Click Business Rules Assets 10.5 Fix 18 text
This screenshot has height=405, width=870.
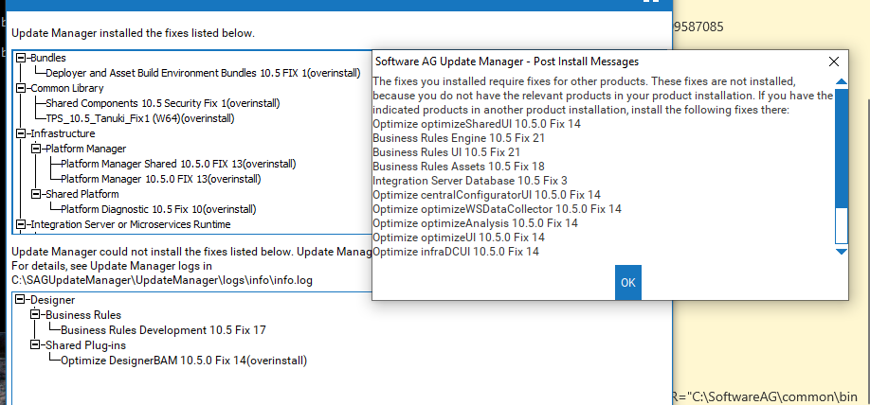tap(459, 167)
